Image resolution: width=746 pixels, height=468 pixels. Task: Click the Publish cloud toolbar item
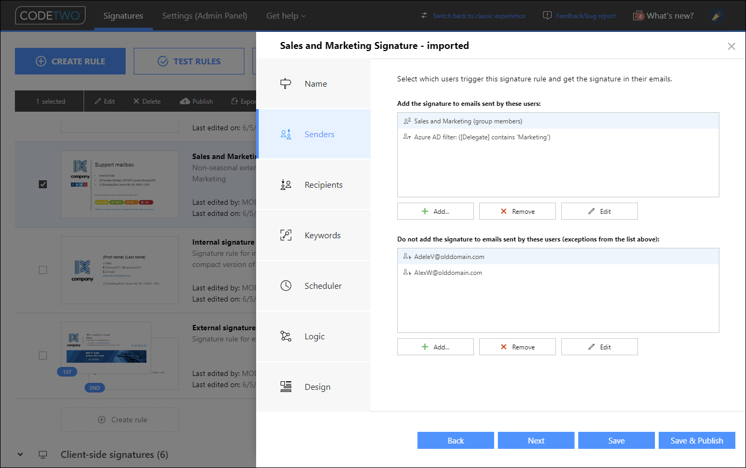[x=196, y=101]
